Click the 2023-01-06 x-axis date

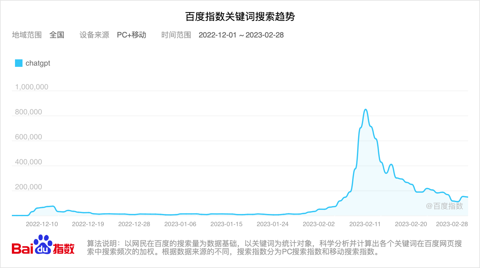click(x=180, y=224)
